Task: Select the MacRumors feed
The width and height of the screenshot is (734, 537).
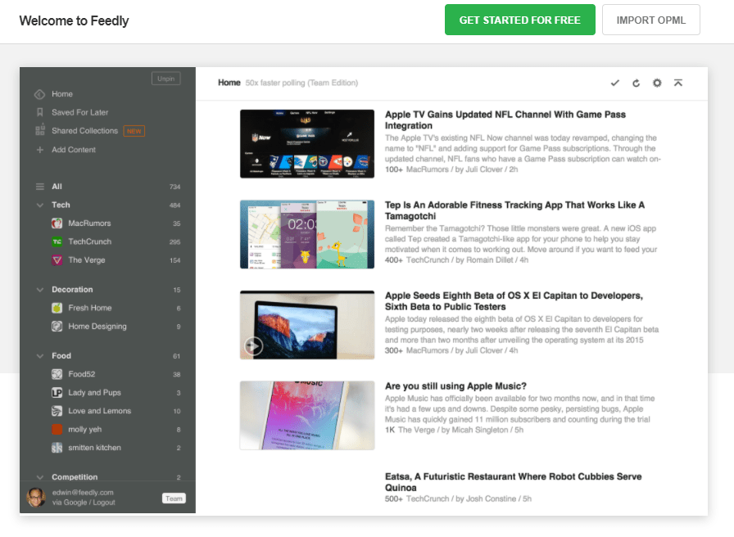Action: click(x=89, y=223)
